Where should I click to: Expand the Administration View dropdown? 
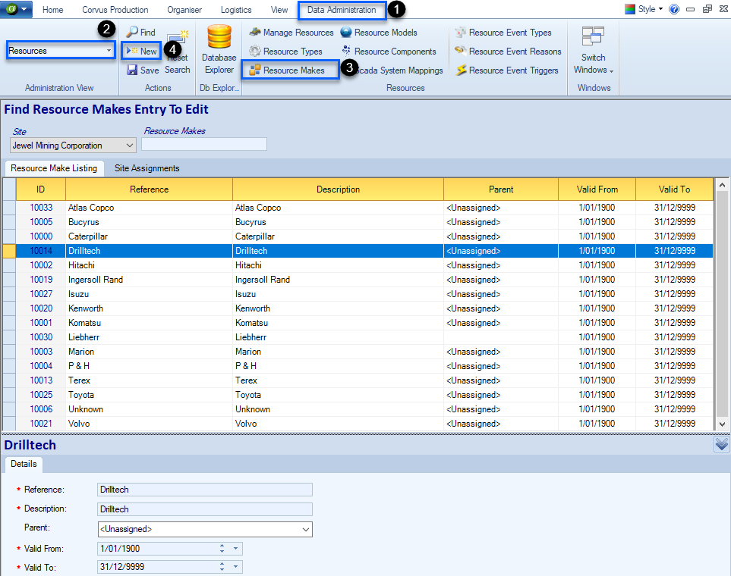pos(109,51)
